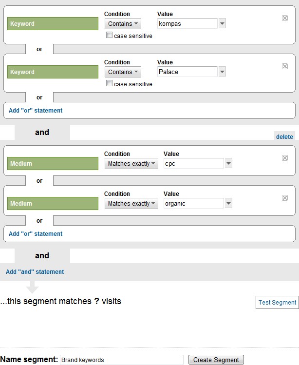Enable case sensitive for kompas keyword
The image size is (299, 365).
point(110,36)
